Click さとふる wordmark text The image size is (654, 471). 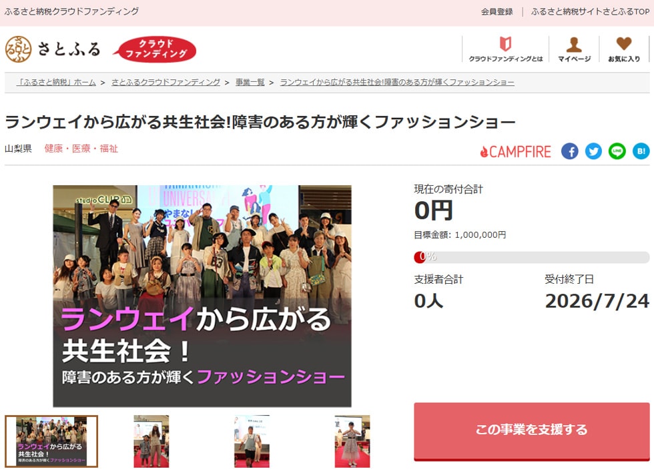coord(69,49)
